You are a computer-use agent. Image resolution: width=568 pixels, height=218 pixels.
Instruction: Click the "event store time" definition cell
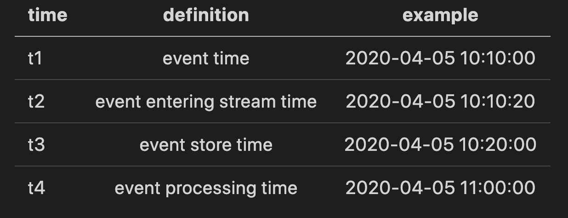coord(206,145)
